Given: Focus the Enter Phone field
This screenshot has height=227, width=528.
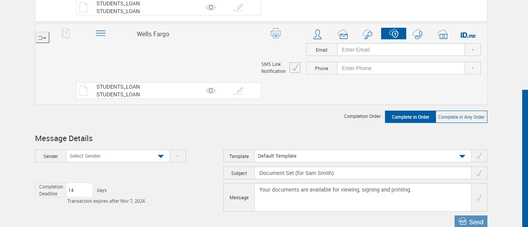Looking at the screenshot, I should 400,68.
